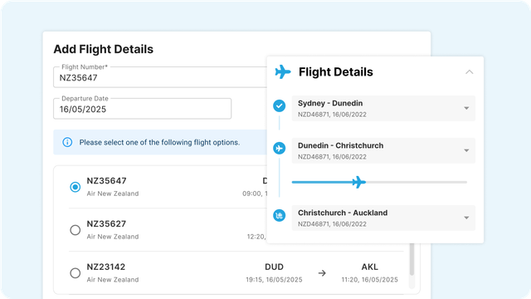Expand the Dunedin - Christchurch leg dropdown
Screen dimensions: 531x299
(x=466, y=150)
